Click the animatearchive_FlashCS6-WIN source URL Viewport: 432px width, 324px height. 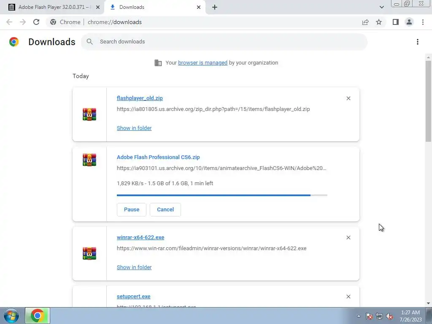click(221, 168)
